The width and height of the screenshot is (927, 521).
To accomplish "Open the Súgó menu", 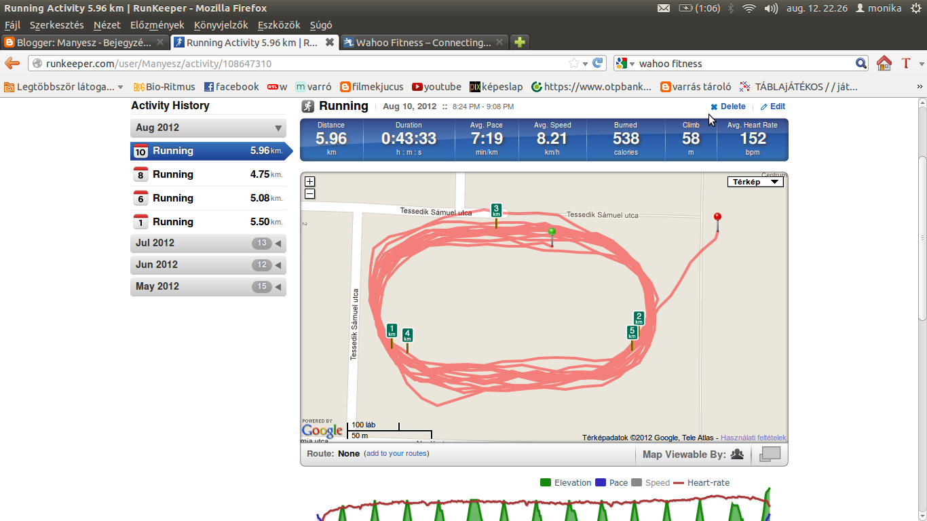I will point(321,25).
